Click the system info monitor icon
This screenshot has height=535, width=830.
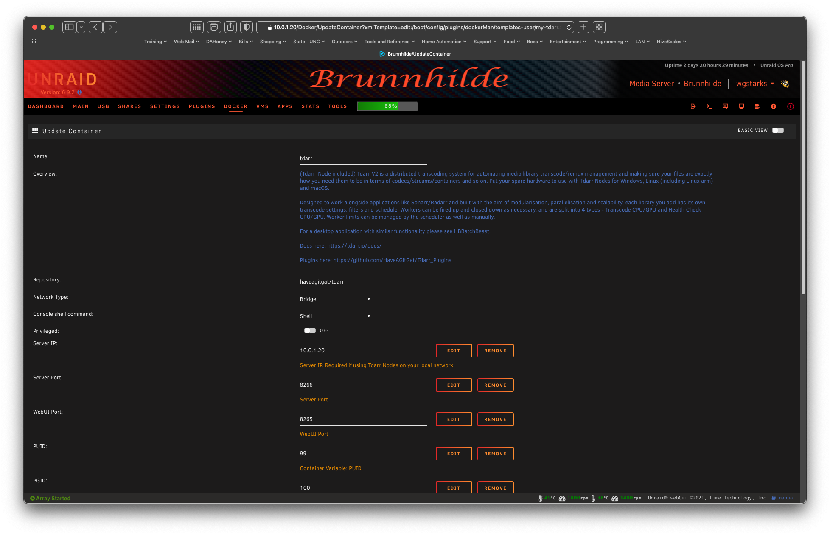741,106
